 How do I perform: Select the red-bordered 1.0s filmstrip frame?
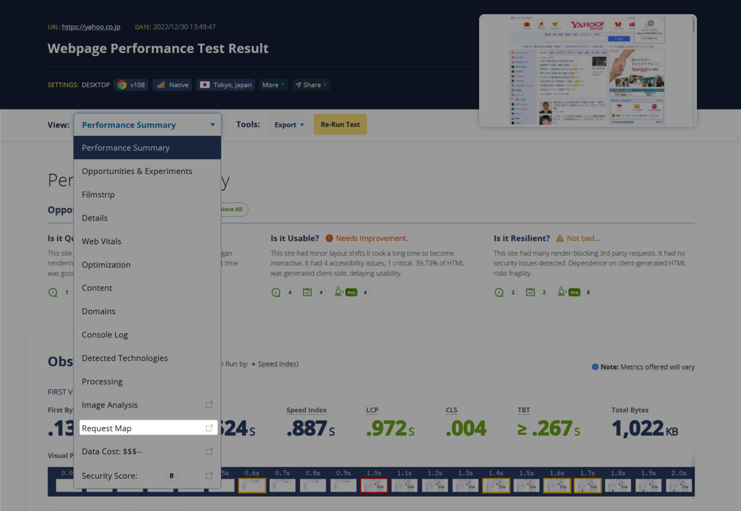pos(374,486)
